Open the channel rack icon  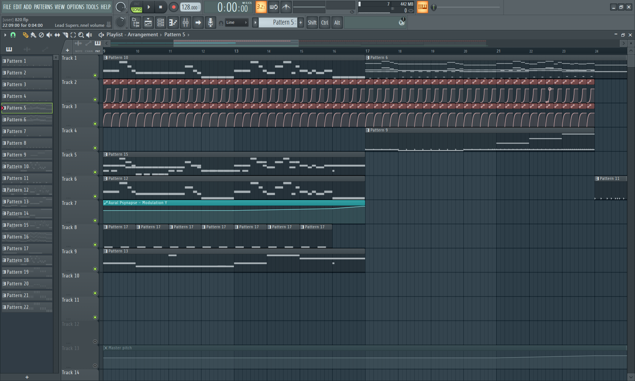tap(161, 23)
